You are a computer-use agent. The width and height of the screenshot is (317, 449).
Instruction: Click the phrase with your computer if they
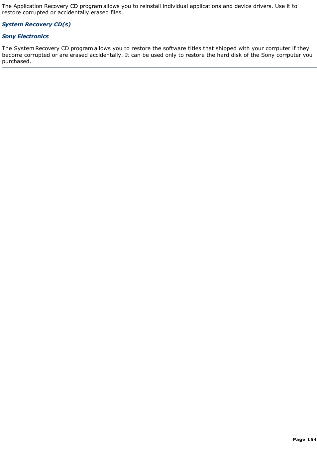point(274,49)
